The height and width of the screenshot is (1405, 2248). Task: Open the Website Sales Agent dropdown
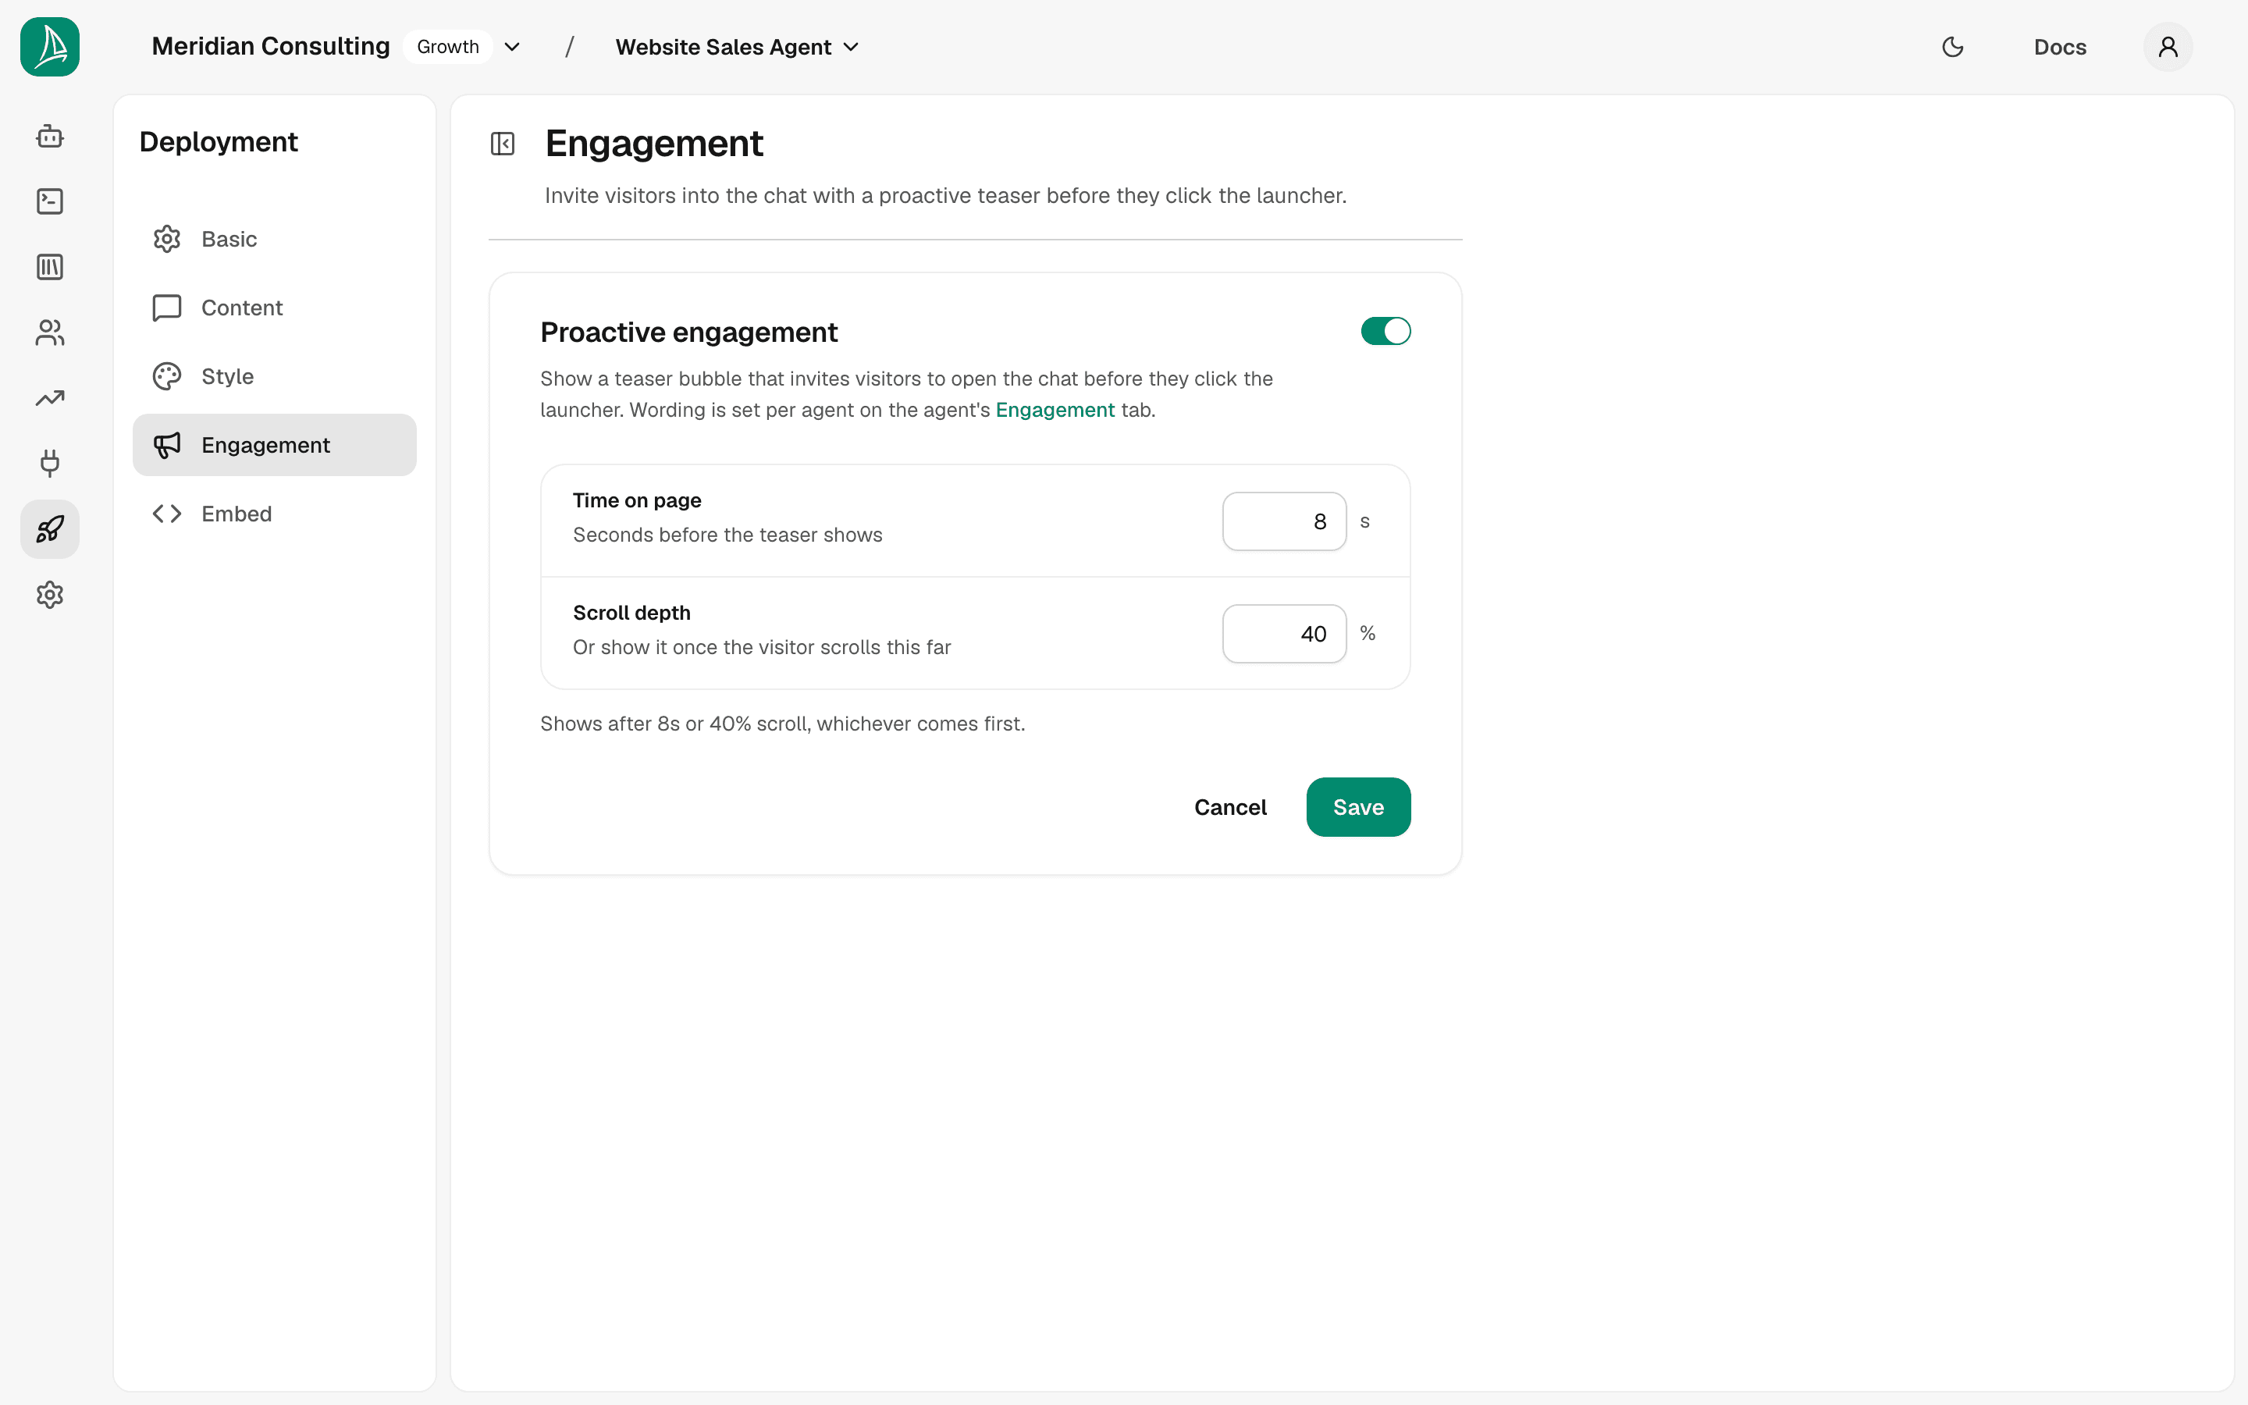coord(738,47)
